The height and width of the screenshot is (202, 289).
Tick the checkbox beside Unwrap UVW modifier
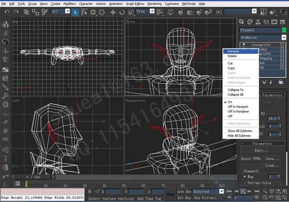[282, 45]
